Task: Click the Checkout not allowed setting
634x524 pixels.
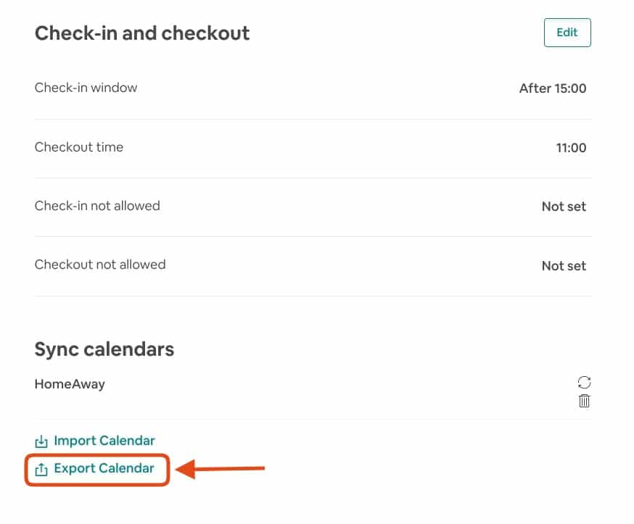Action: click(x=100, y=264)
